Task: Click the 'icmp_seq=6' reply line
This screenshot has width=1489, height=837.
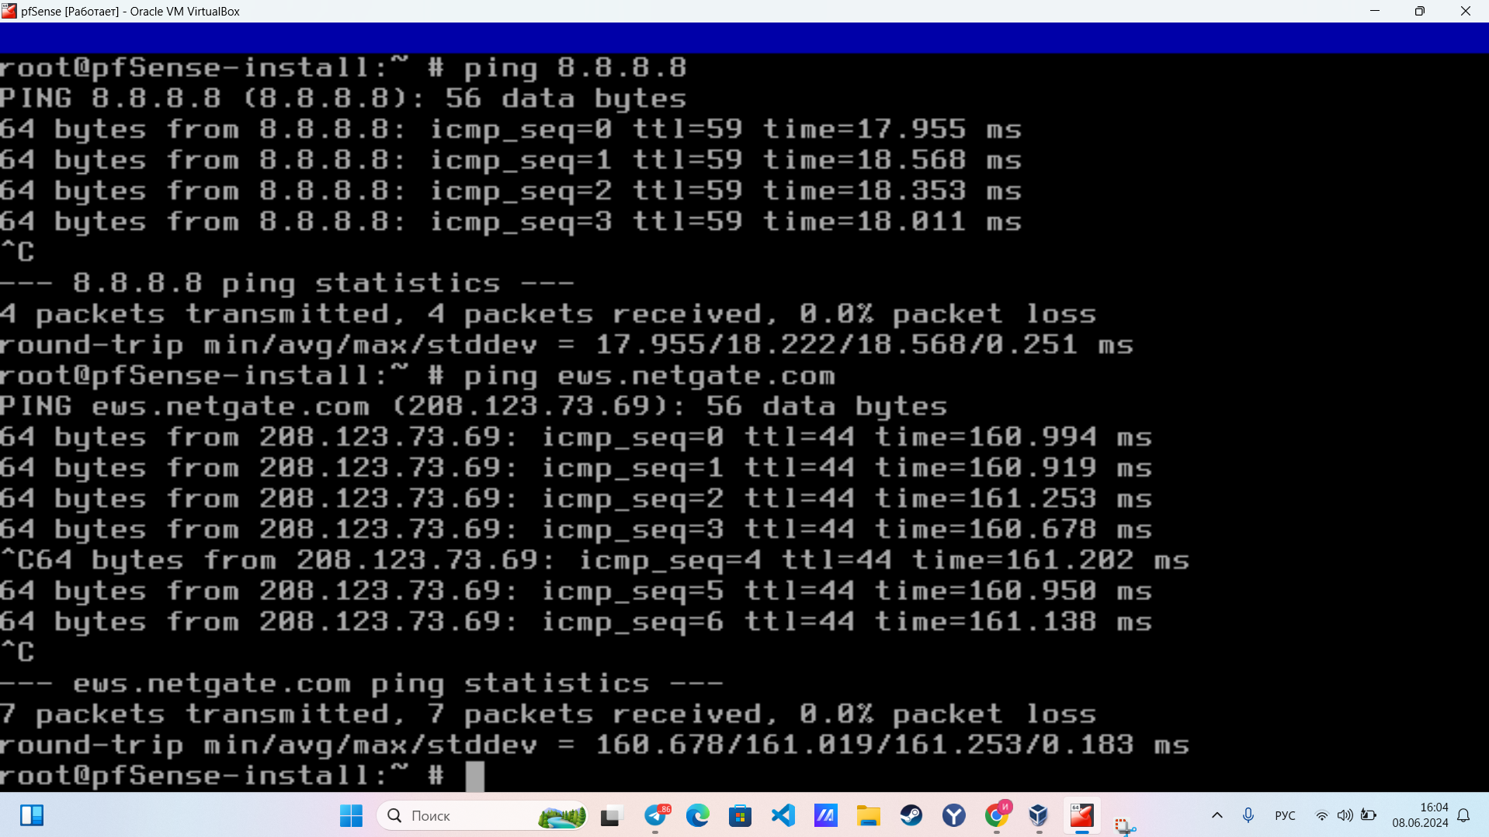Action: point(576,623)
